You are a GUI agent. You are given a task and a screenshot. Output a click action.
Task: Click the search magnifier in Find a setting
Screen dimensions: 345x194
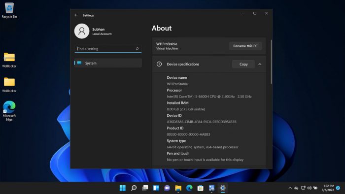pos(137,49)
